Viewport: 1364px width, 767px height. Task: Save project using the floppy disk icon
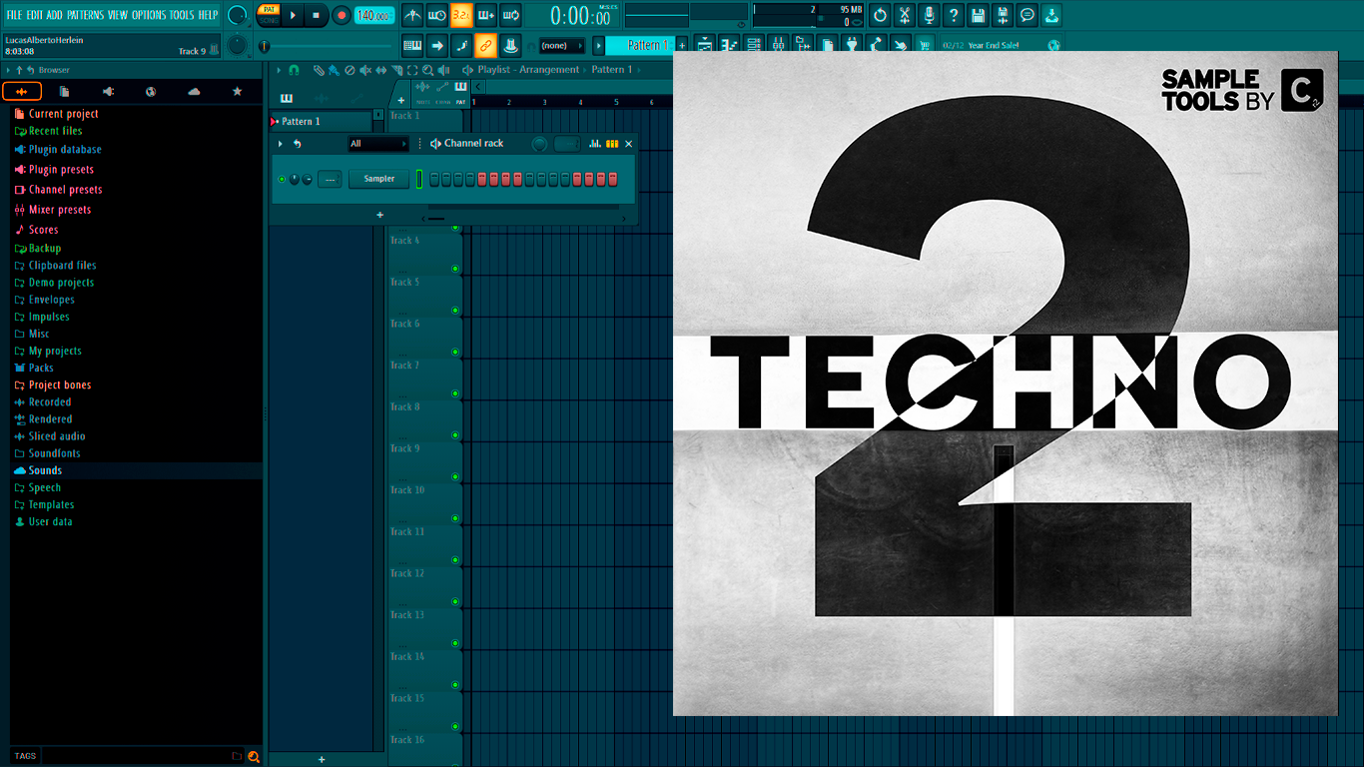click(x=978, y=15)
